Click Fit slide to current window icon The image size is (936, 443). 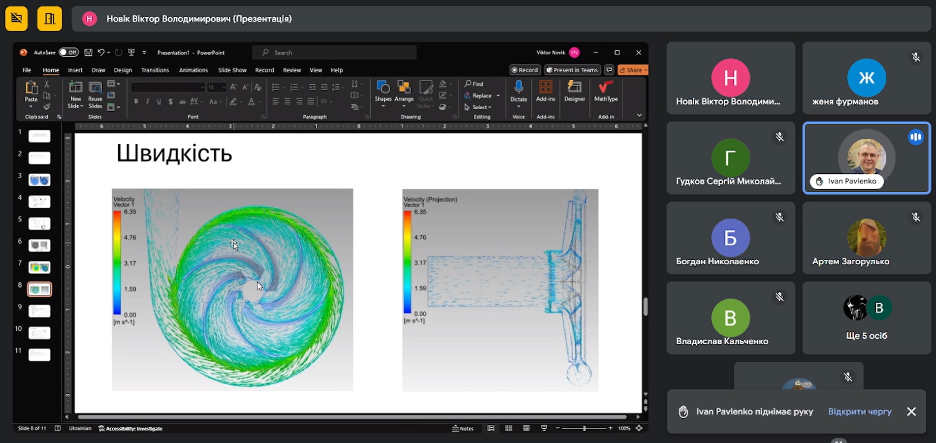tap(639, 428)
